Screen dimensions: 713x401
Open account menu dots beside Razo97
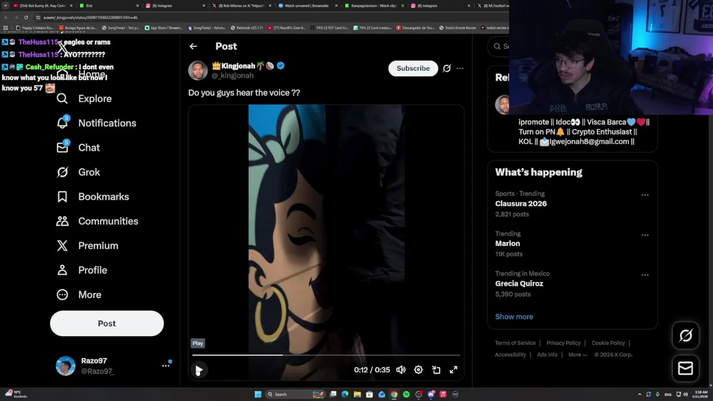[165, 365]
